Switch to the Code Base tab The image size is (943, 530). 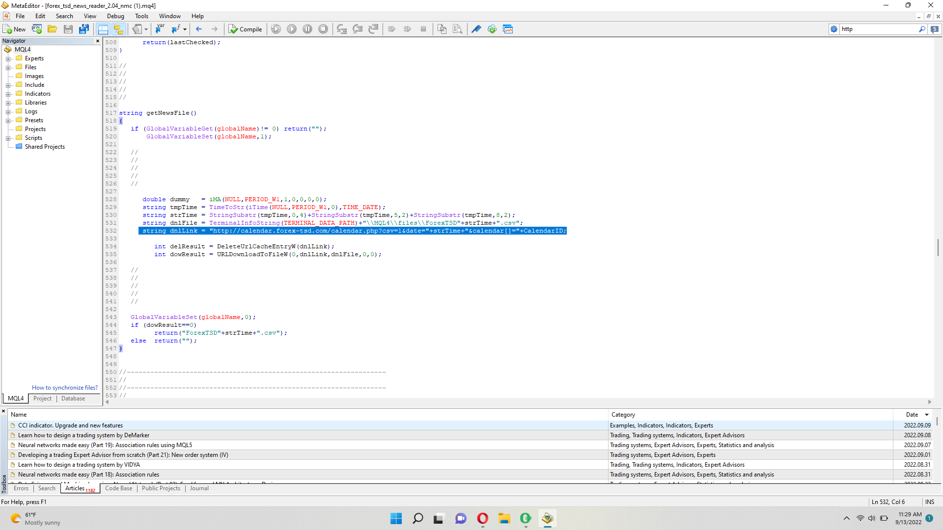point(118,488)
